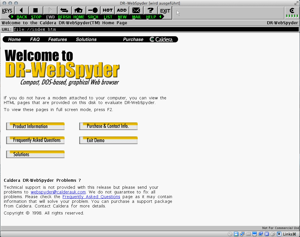
Task: Stop loading with the STOP square icon
Action: [x=36, y=11]
